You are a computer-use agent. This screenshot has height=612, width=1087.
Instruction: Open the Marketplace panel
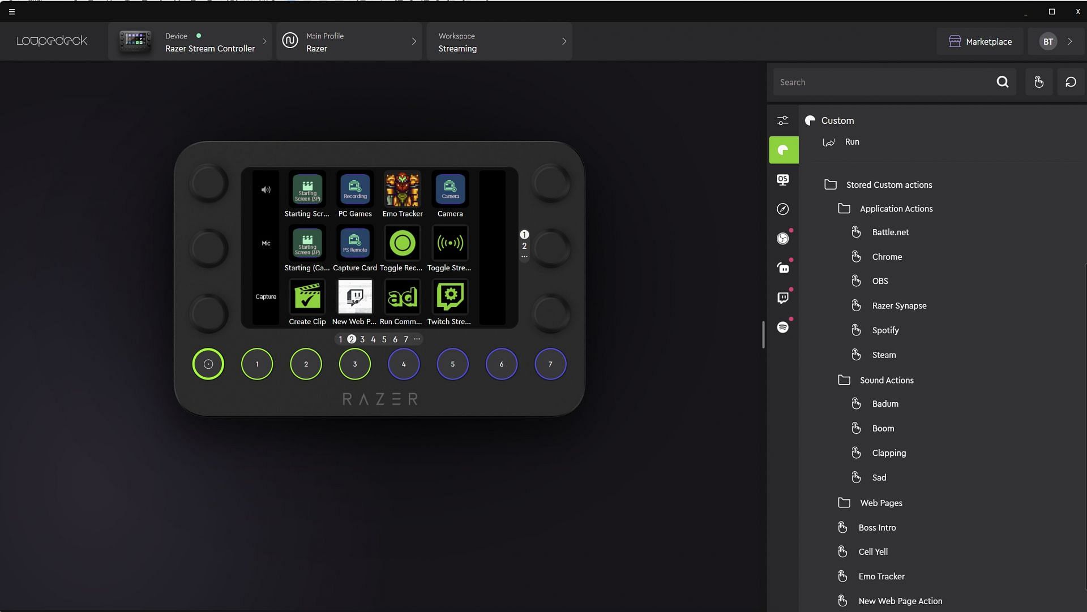coord(979,41)
